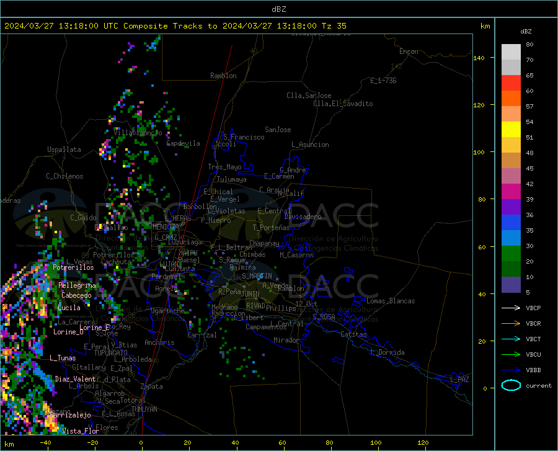Click the Clla.SanJose map label

(x=309, y=96)
